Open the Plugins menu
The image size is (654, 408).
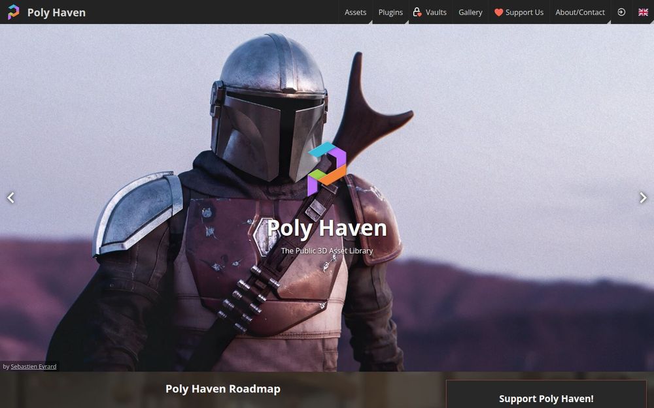(390, 12)
